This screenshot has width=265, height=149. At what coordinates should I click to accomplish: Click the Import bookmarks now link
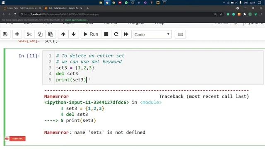point(76,20)
